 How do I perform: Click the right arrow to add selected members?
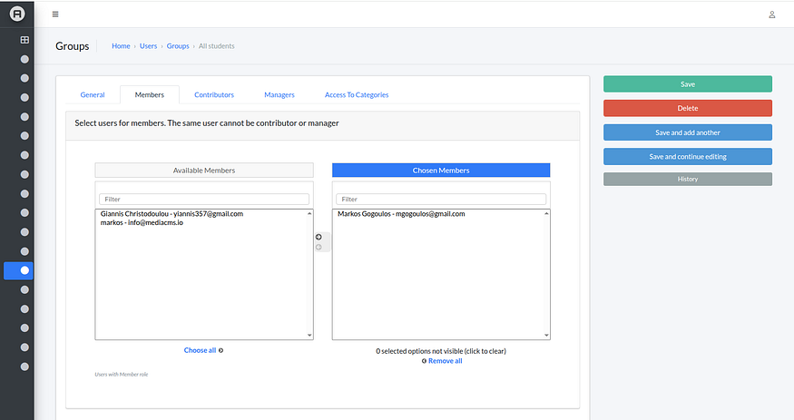pyautogui.click(x=319, y=237)
